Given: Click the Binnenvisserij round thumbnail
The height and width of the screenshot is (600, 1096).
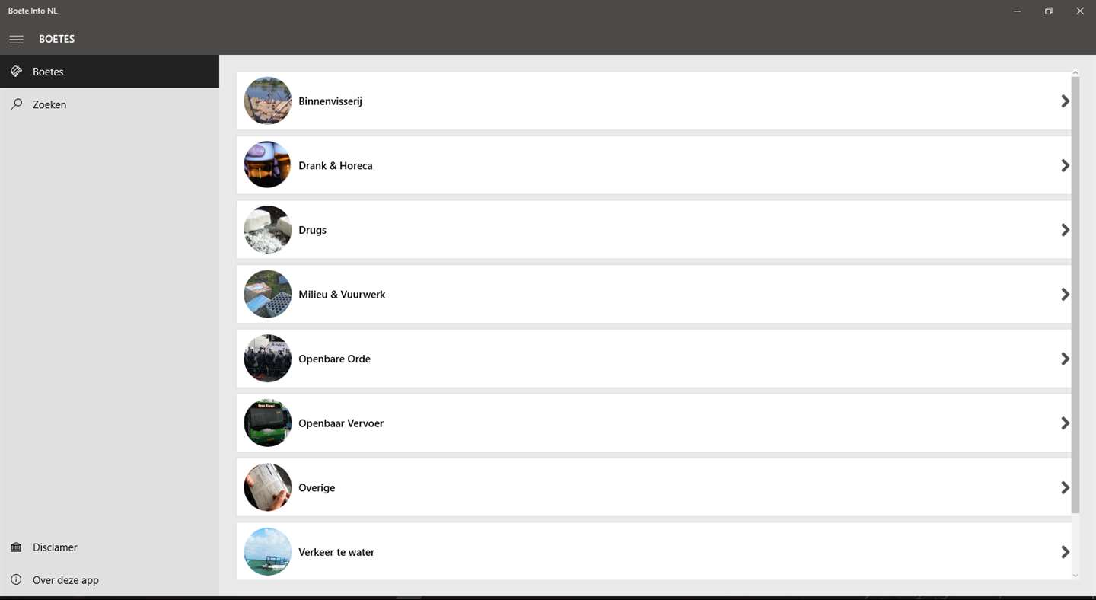Looking at the screenshot, I should point(267,101).
